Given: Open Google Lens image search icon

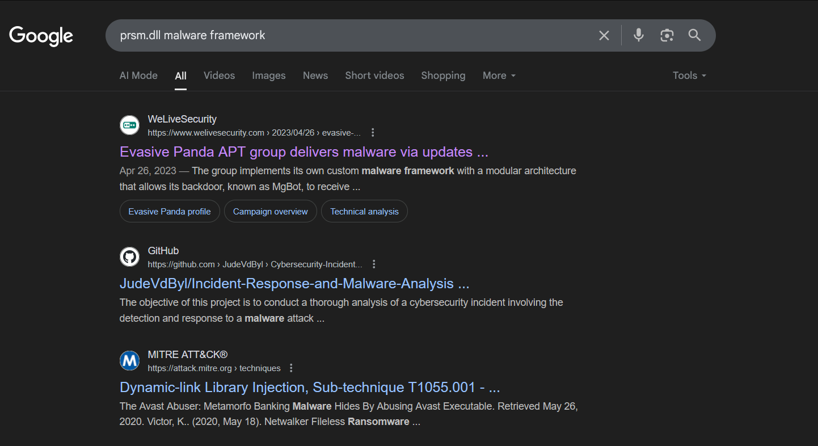Looking at the screenshot, I should point(667,35).
